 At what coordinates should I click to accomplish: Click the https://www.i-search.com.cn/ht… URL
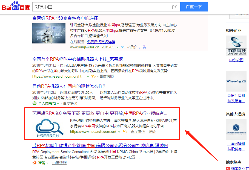click(58, 77)
